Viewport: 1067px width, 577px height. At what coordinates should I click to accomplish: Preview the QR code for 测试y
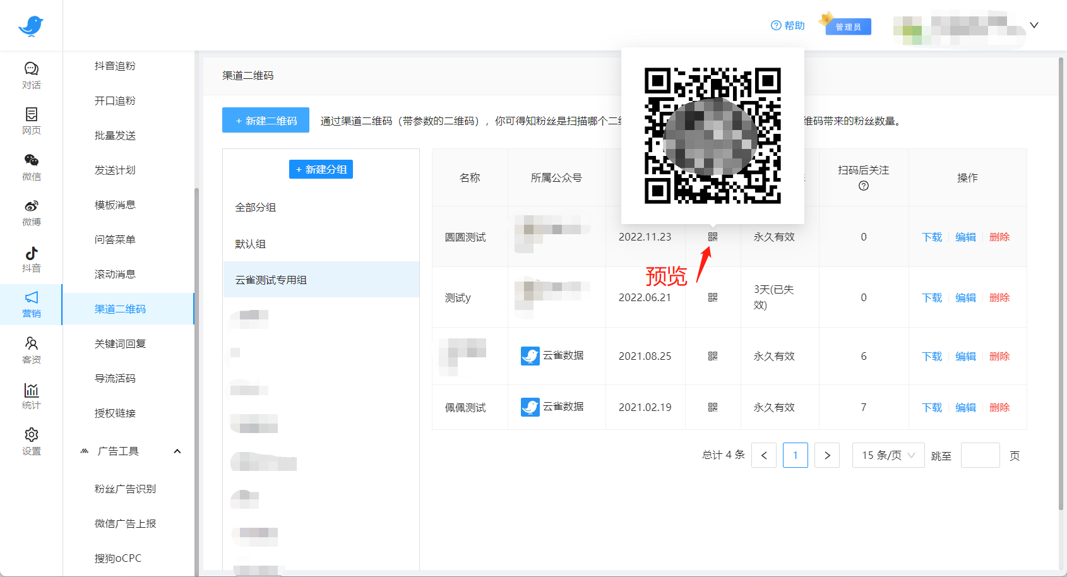coord(712,297)
